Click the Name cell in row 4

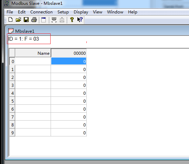(x=33, y=93)
